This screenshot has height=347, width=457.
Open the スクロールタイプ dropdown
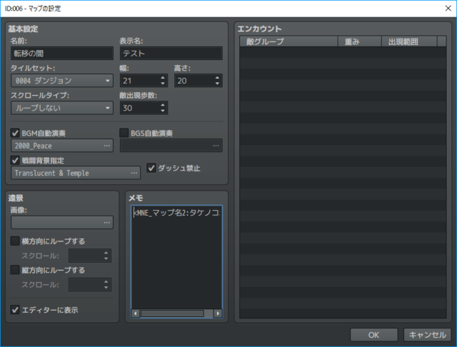click(x=62, y=108)
